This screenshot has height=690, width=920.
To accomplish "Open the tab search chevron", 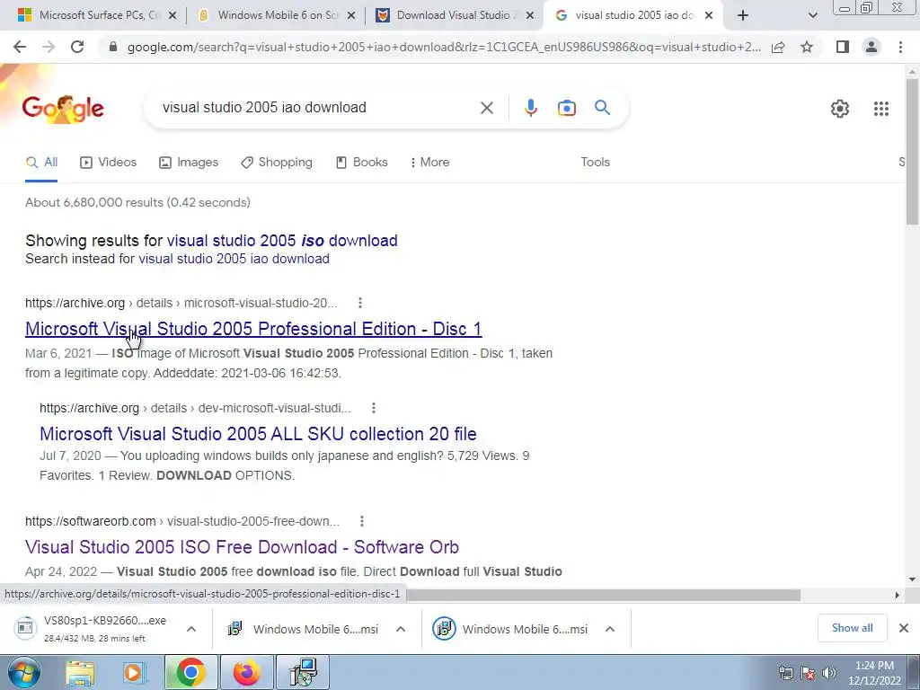I will coord(812,16).
